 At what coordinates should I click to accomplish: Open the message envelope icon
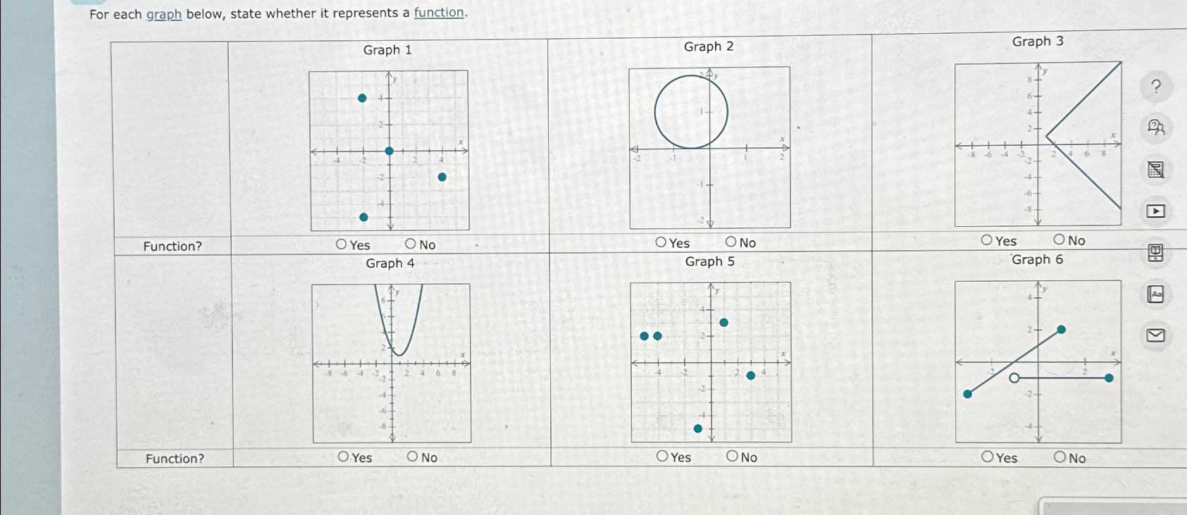click(1155, 335)
